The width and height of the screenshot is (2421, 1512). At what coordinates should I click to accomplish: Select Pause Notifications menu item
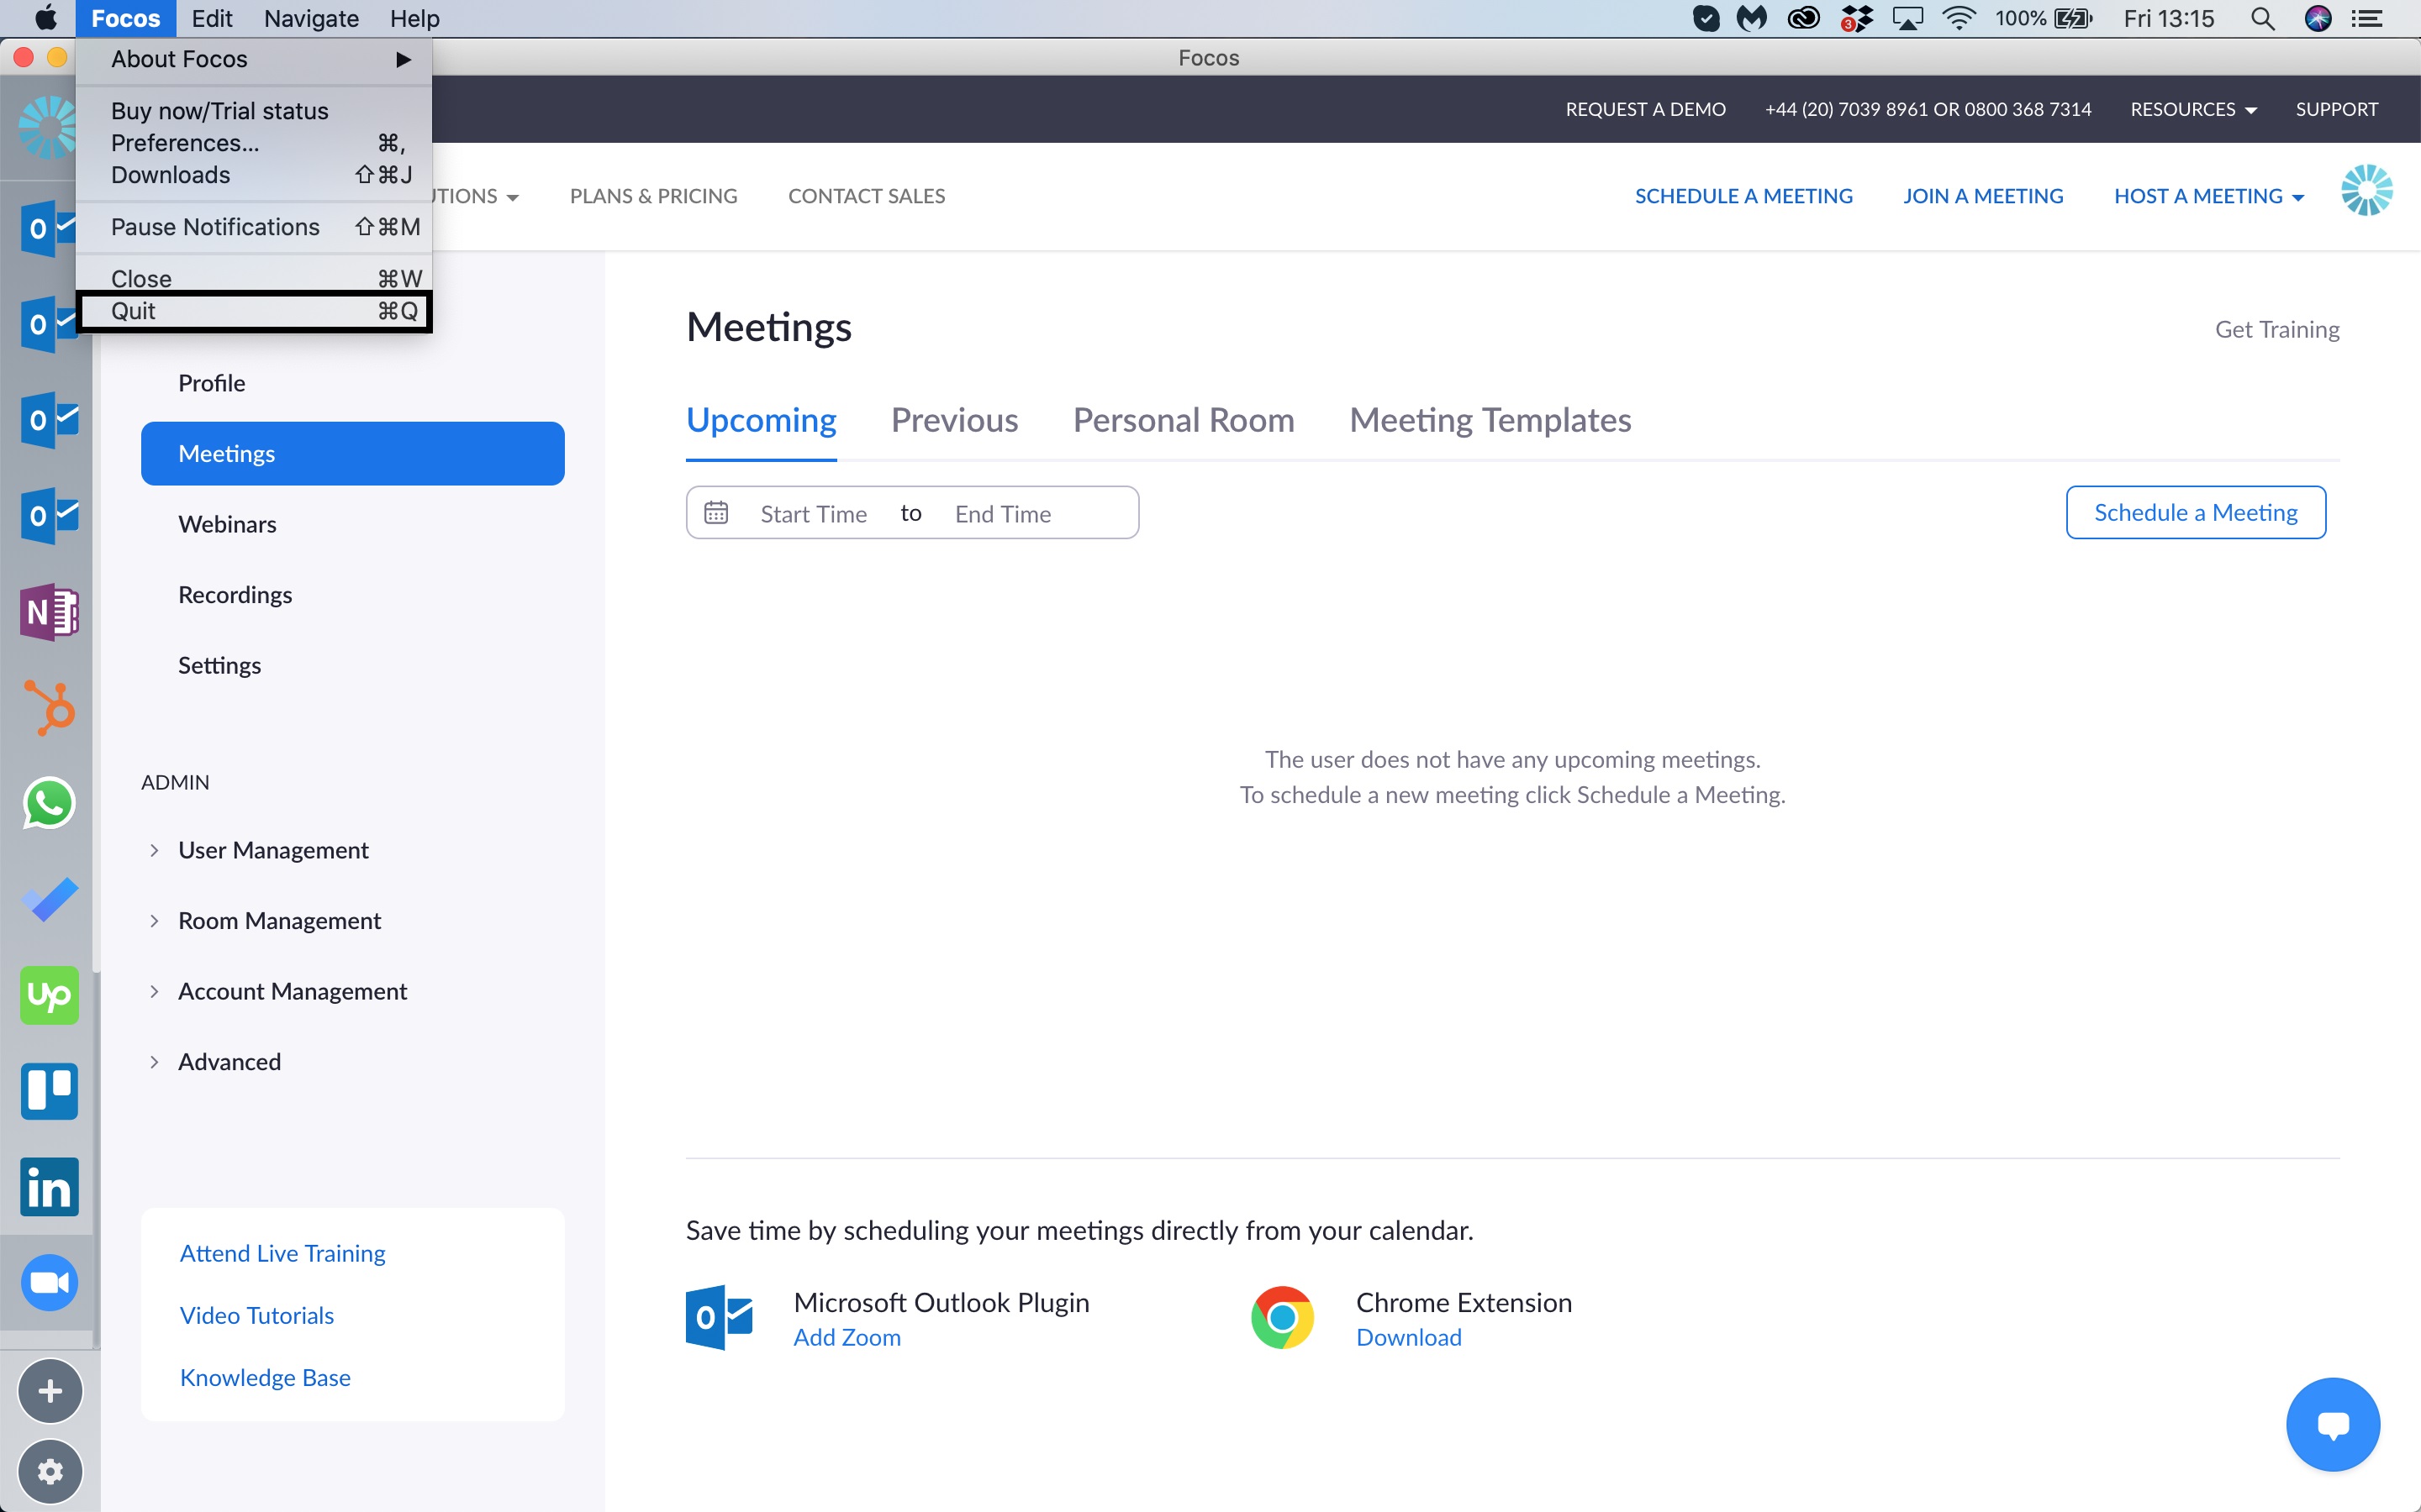coord(215,227)
